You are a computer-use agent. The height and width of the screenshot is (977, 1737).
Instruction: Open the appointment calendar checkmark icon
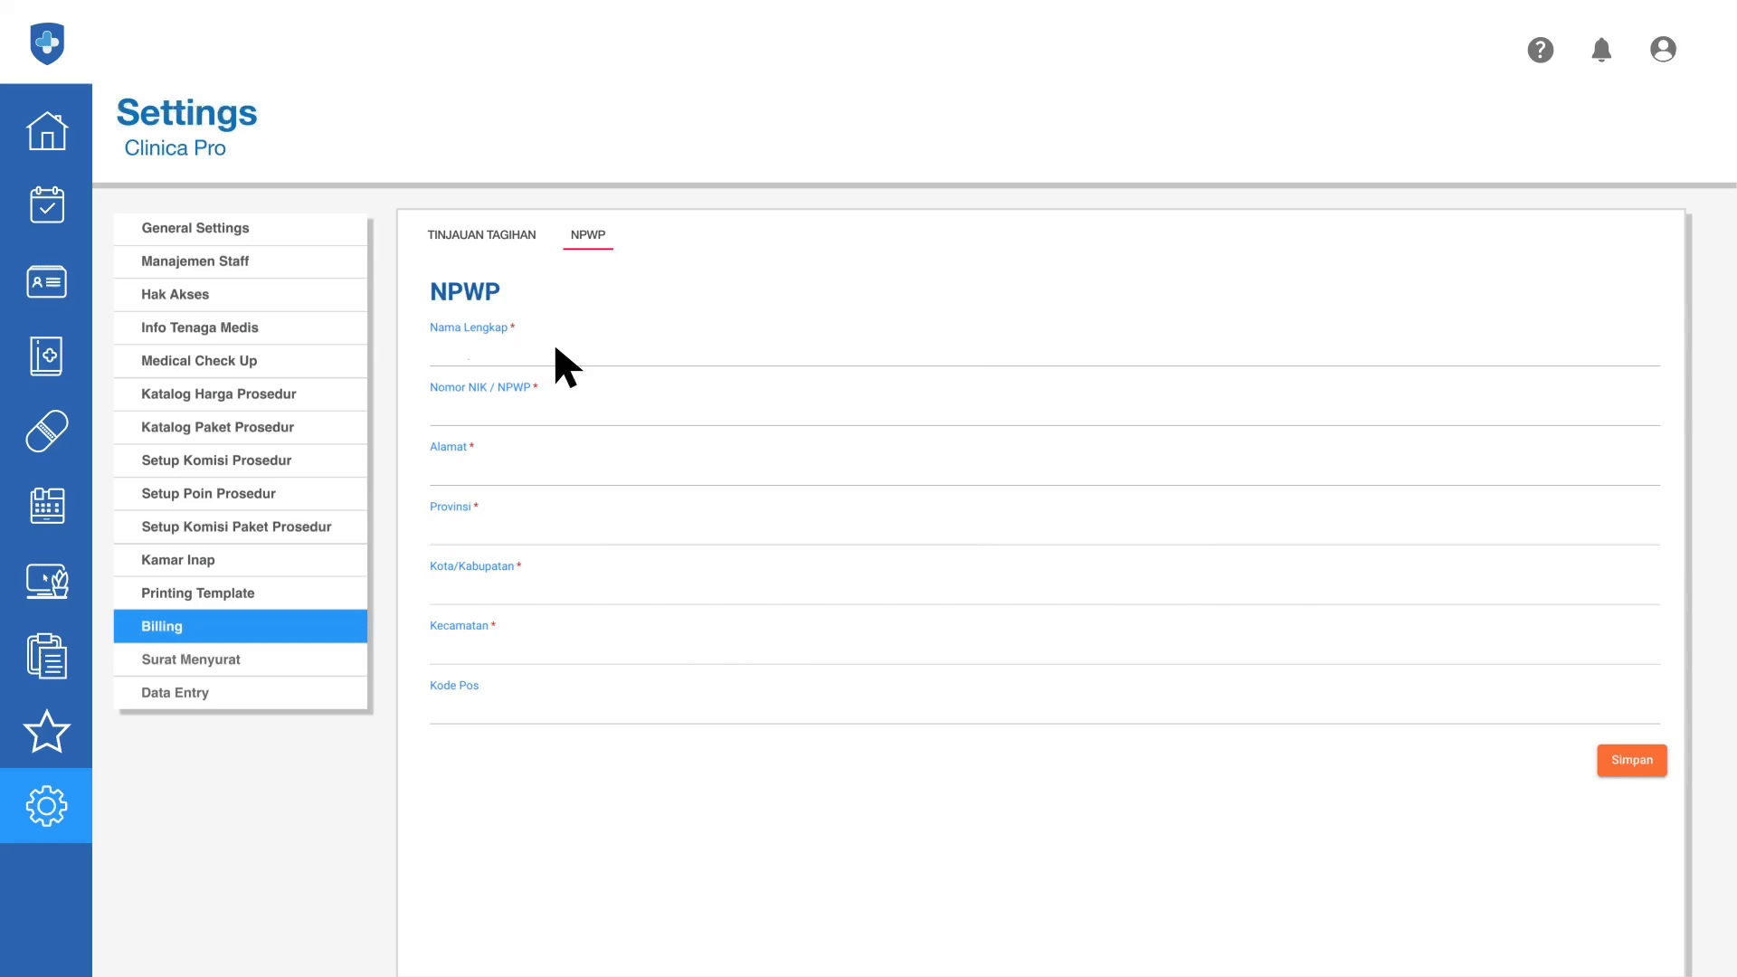point(46,205)
